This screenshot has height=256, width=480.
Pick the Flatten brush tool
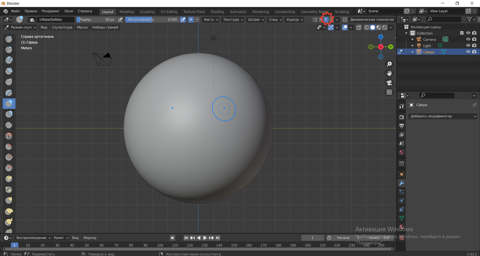tap(9, 147)
